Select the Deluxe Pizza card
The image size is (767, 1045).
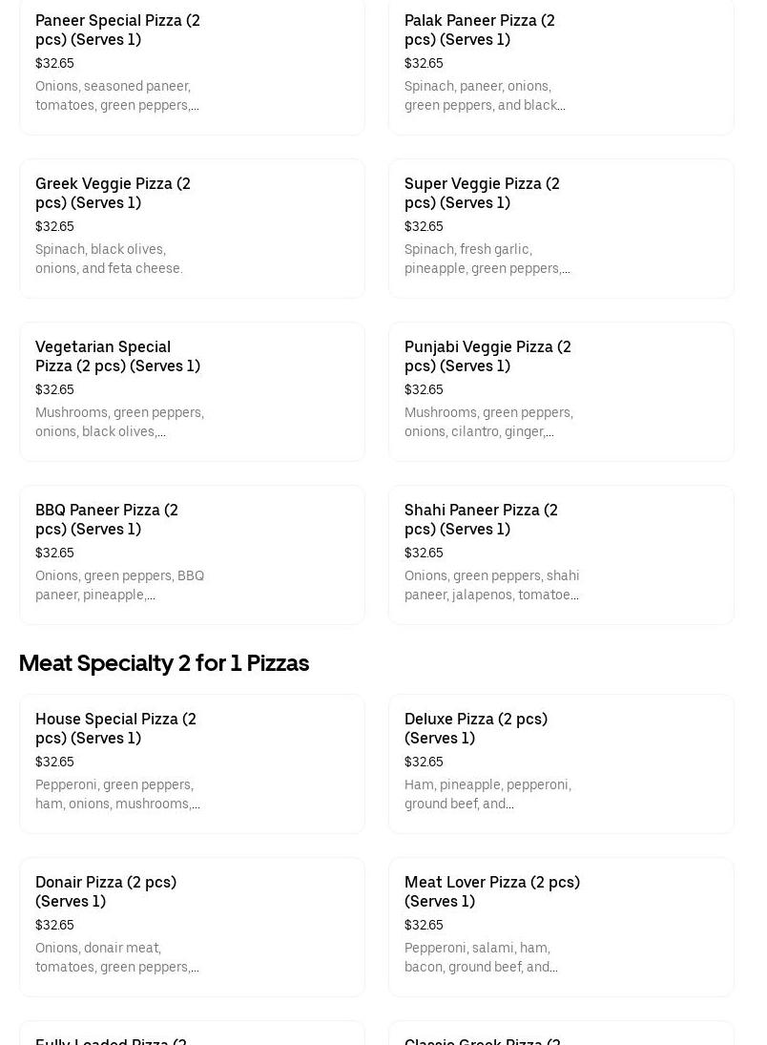pos(561,763)
